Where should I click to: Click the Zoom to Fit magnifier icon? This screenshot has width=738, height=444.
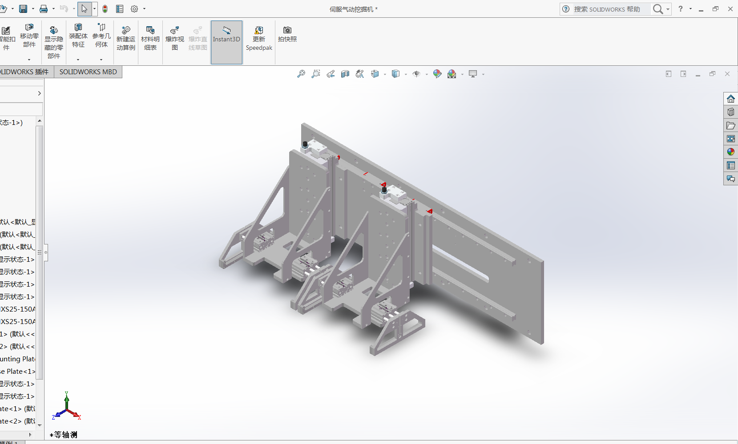coord(301,74)
